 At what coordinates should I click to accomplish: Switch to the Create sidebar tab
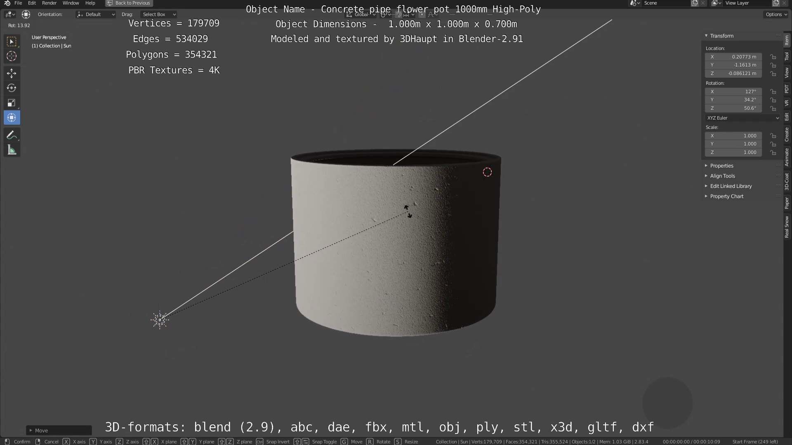(x=787, y=134)
